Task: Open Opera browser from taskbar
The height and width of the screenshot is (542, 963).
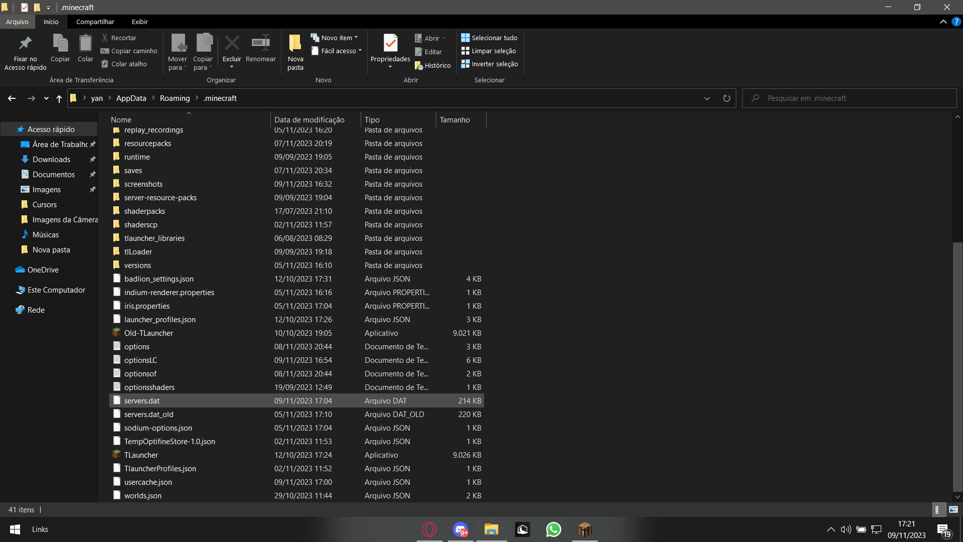Action: 429,529
